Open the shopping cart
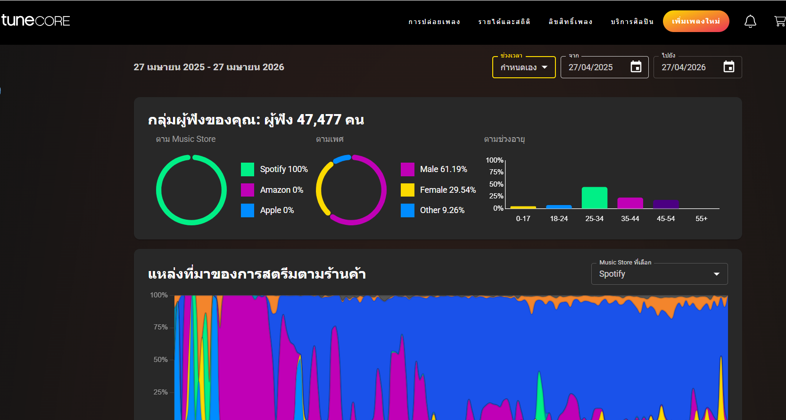 point(780,21)
